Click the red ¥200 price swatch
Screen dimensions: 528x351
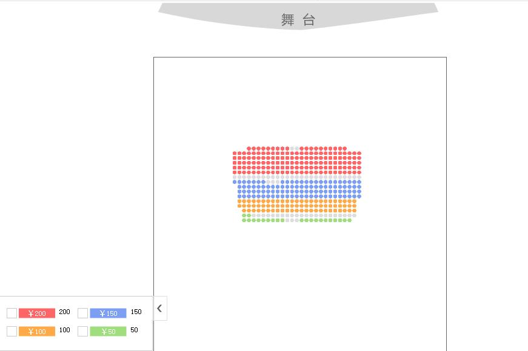click(x=36, y=313)
